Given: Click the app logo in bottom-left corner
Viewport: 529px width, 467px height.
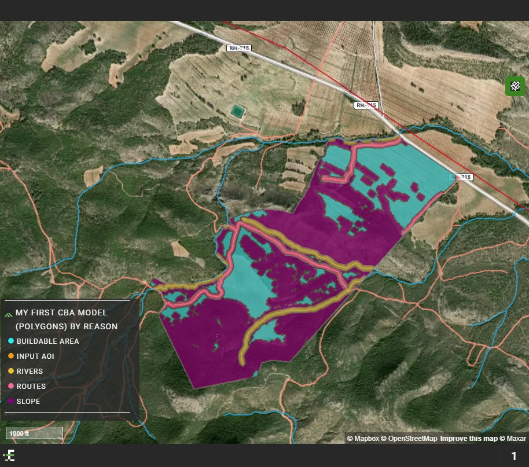Looking at the screenshot, I should (x=9, y=455).
